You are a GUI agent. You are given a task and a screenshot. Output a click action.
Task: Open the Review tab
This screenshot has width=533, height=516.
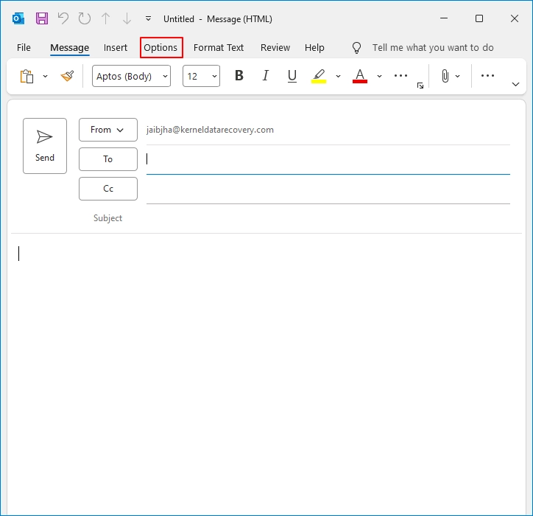click(x=275, y=47)
